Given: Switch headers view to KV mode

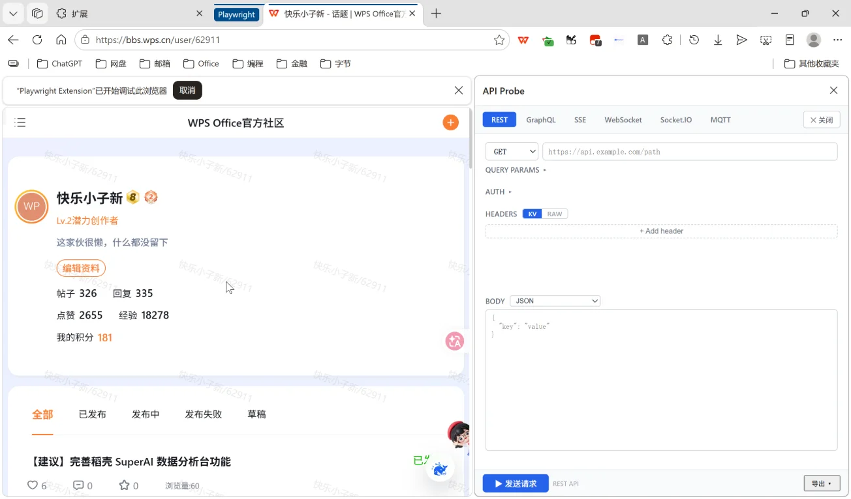Looking at the screenshot, I should (x=533, y=214).
